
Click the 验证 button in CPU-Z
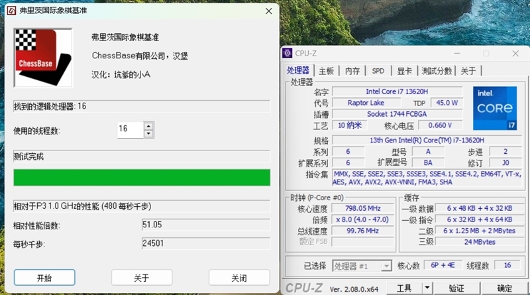tap(456, 288)
